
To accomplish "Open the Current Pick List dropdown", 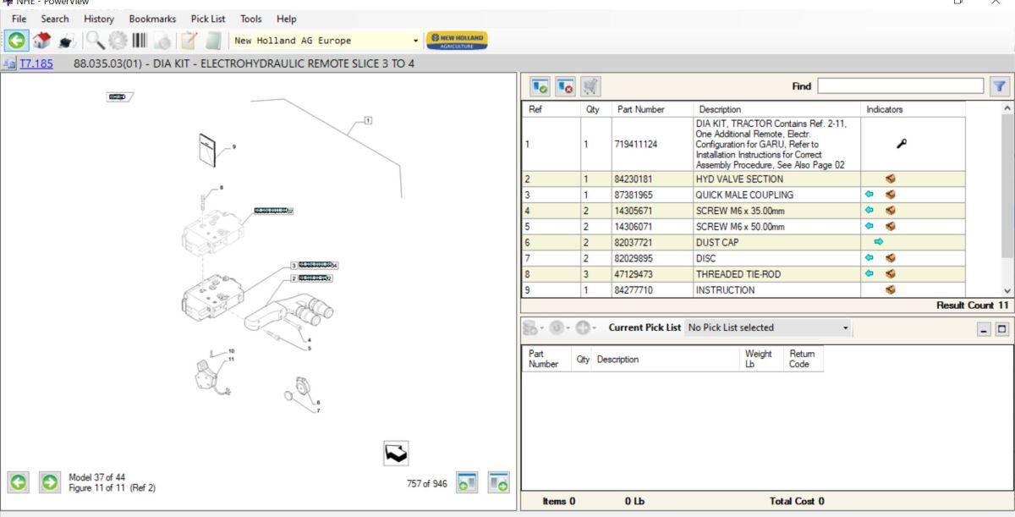I will [x=846, y=327].
